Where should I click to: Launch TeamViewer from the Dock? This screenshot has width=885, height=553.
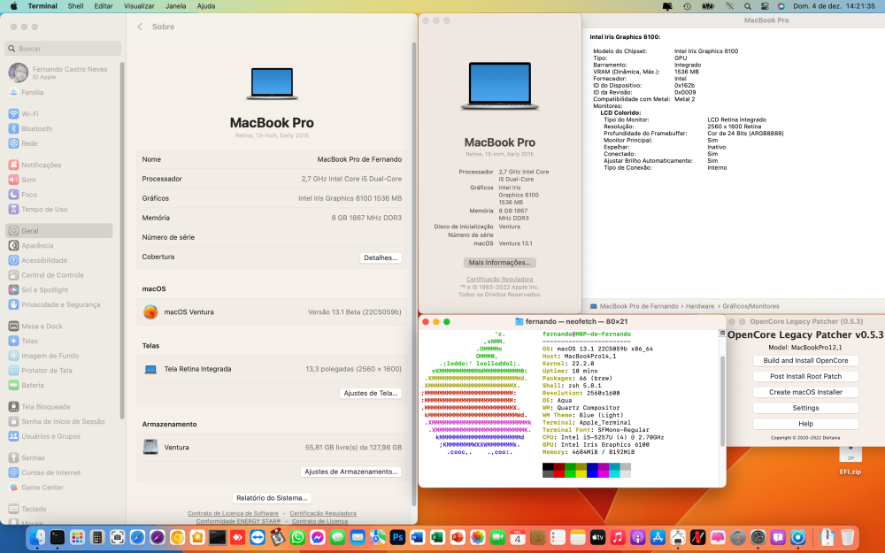258,537
